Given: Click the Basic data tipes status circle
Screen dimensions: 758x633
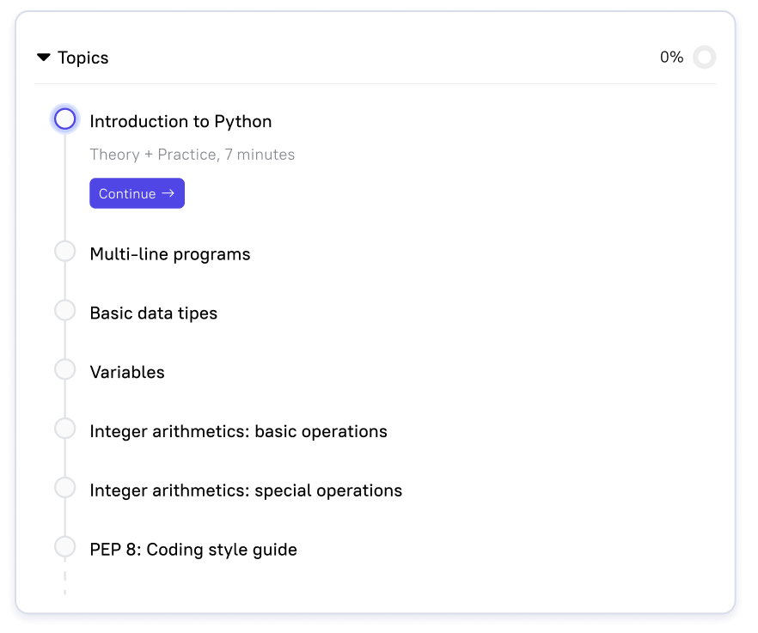Looking at the screenshot, I should 65,310.
